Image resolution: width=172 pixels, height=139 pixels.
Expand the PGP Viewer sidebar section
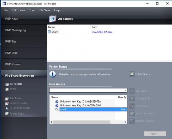24,64
